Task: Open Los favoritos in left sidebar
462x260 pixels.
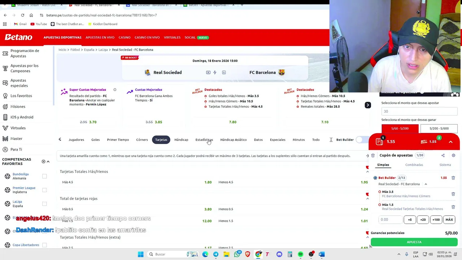Action: [21, 96]
